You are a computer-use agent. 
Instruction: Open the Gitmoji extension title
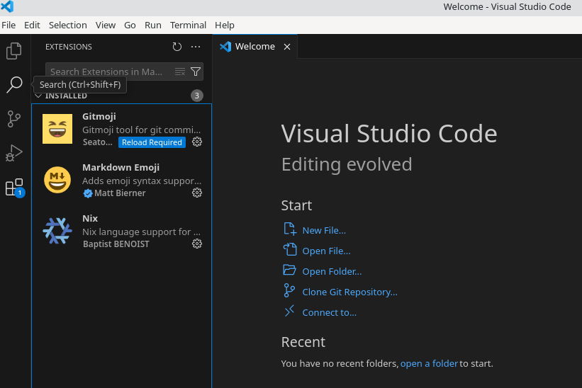pyautogui.click(x=99, y=116)
